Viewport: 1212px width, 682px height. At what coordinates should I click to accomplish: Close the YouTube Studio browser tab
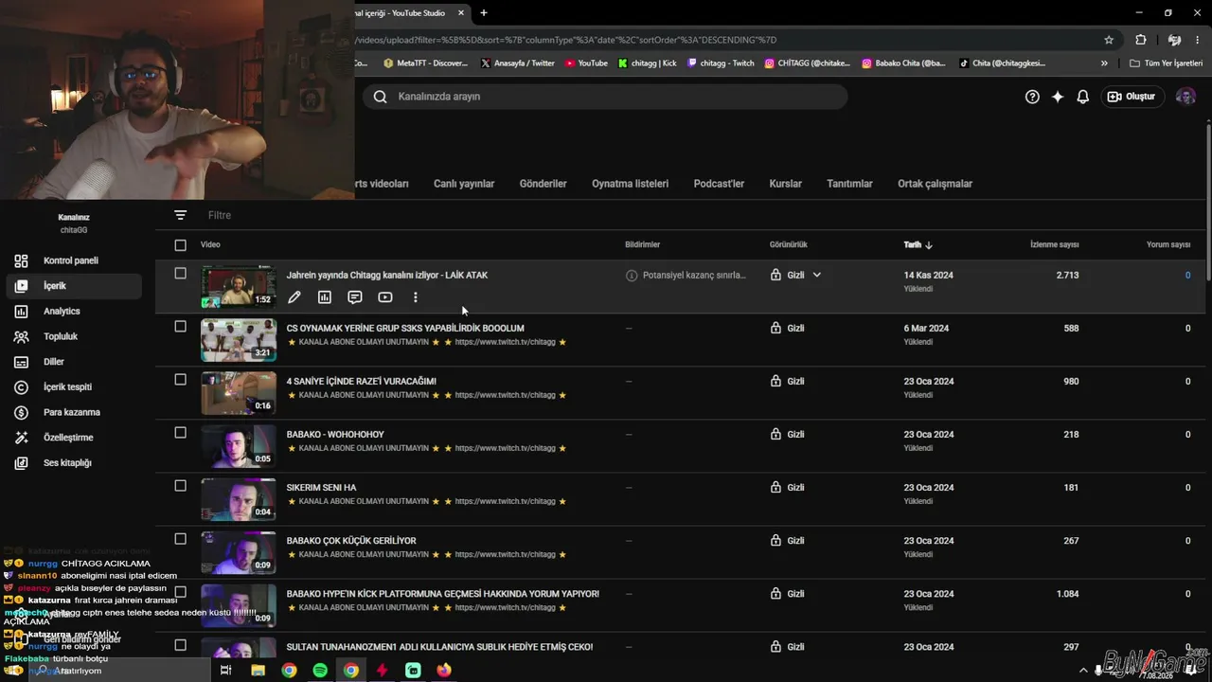point(461,13)
